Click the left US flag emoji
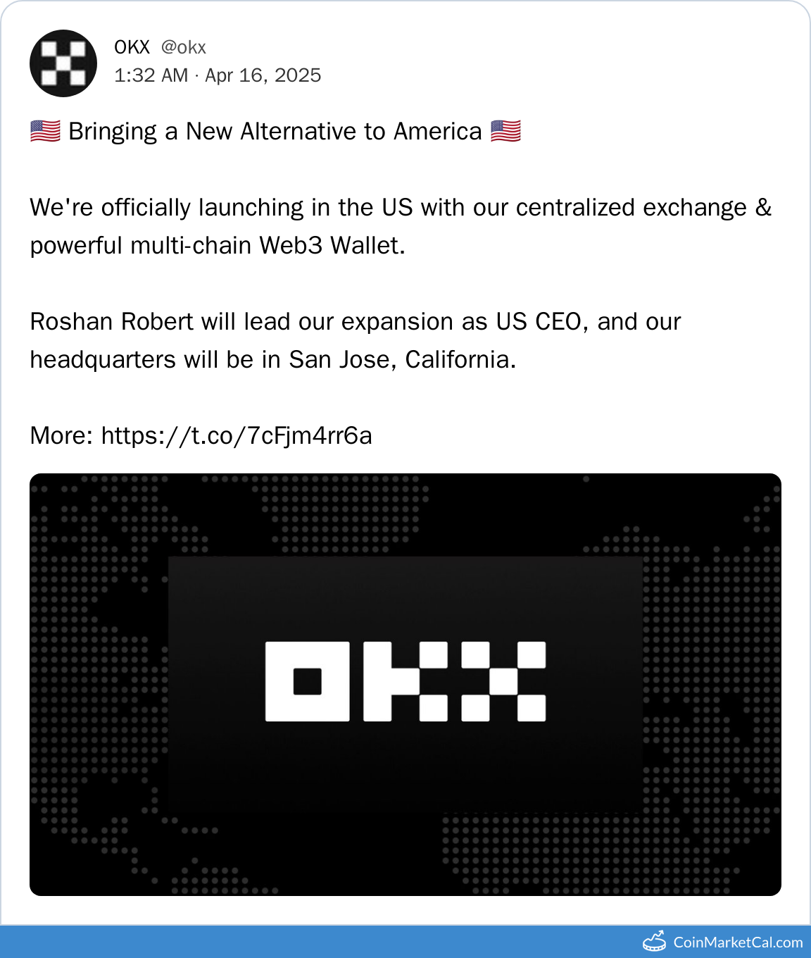 45,132
